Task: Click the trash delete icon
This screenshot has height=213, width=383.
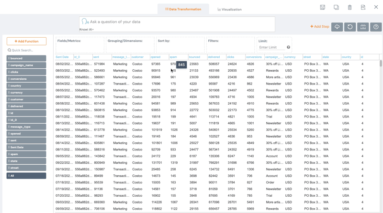Action: 349,7
